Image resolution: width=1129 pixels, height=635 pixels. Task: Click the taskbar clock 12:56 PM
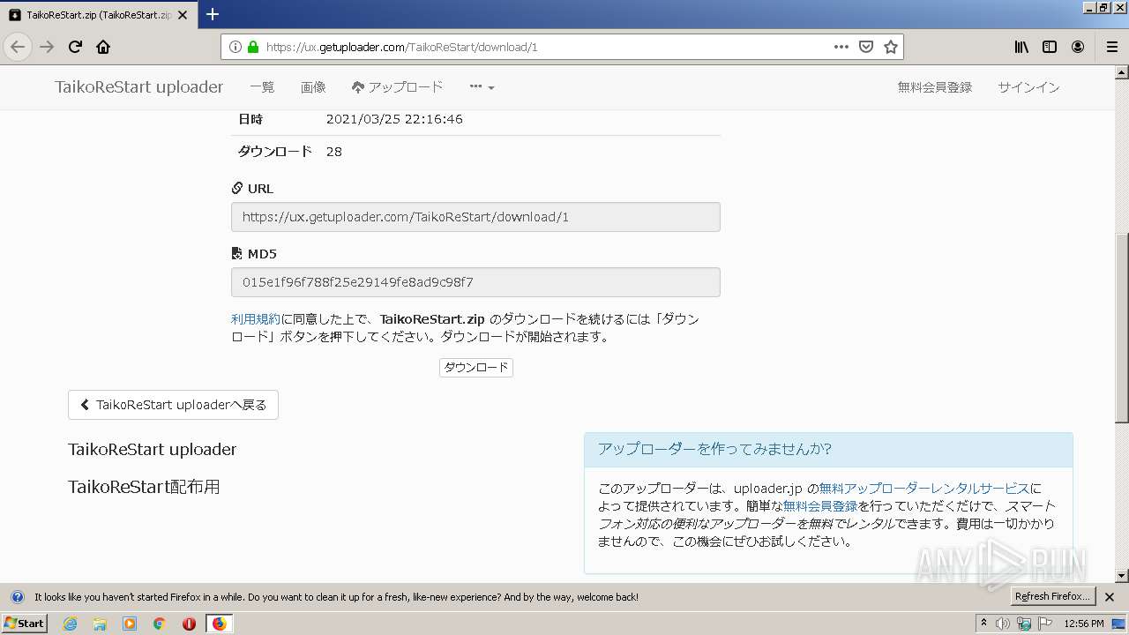point(1084,624)
